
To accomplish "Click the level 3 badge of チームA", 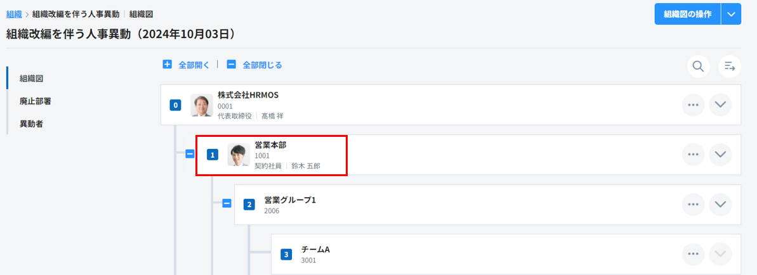I will (286, 255).
